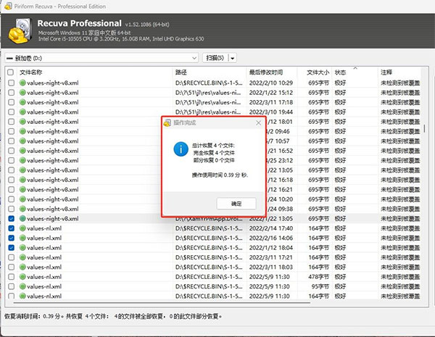
Task: Click green status icon of 2022/3/10 19:44 row
Action: [22, 112]
